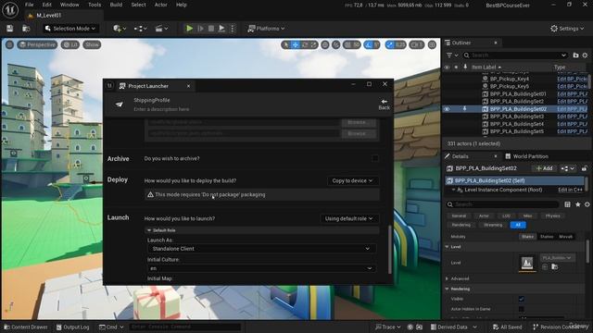Screen dimensions: 593x333
Task: Start play-in-editor with the green play button
Action: [x=189, y=29]
